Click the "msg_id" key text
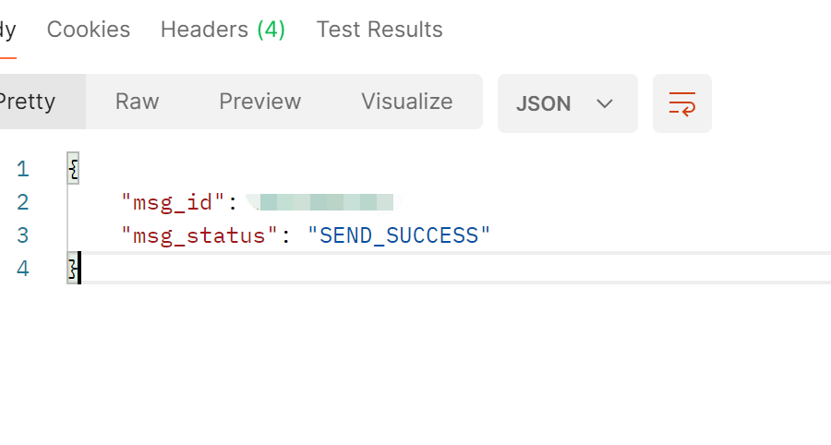The height and width of the screenshot is (445, 831). point(173,202)
